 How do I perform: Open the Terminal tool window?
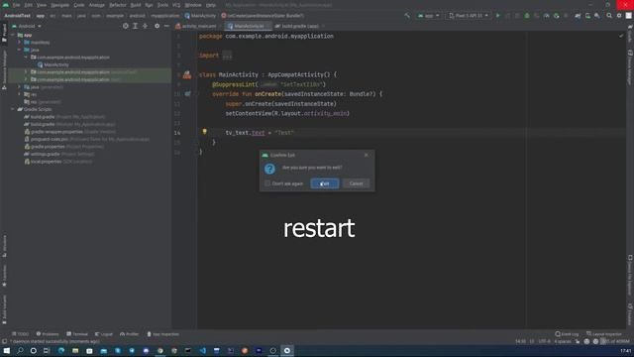coord(77,334)
